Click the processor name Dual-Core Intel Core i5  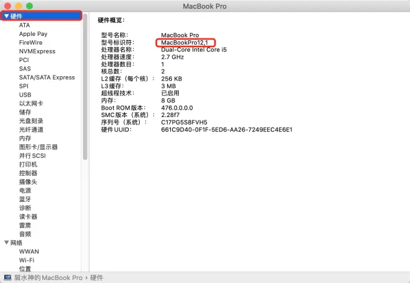tap(194, 50)
